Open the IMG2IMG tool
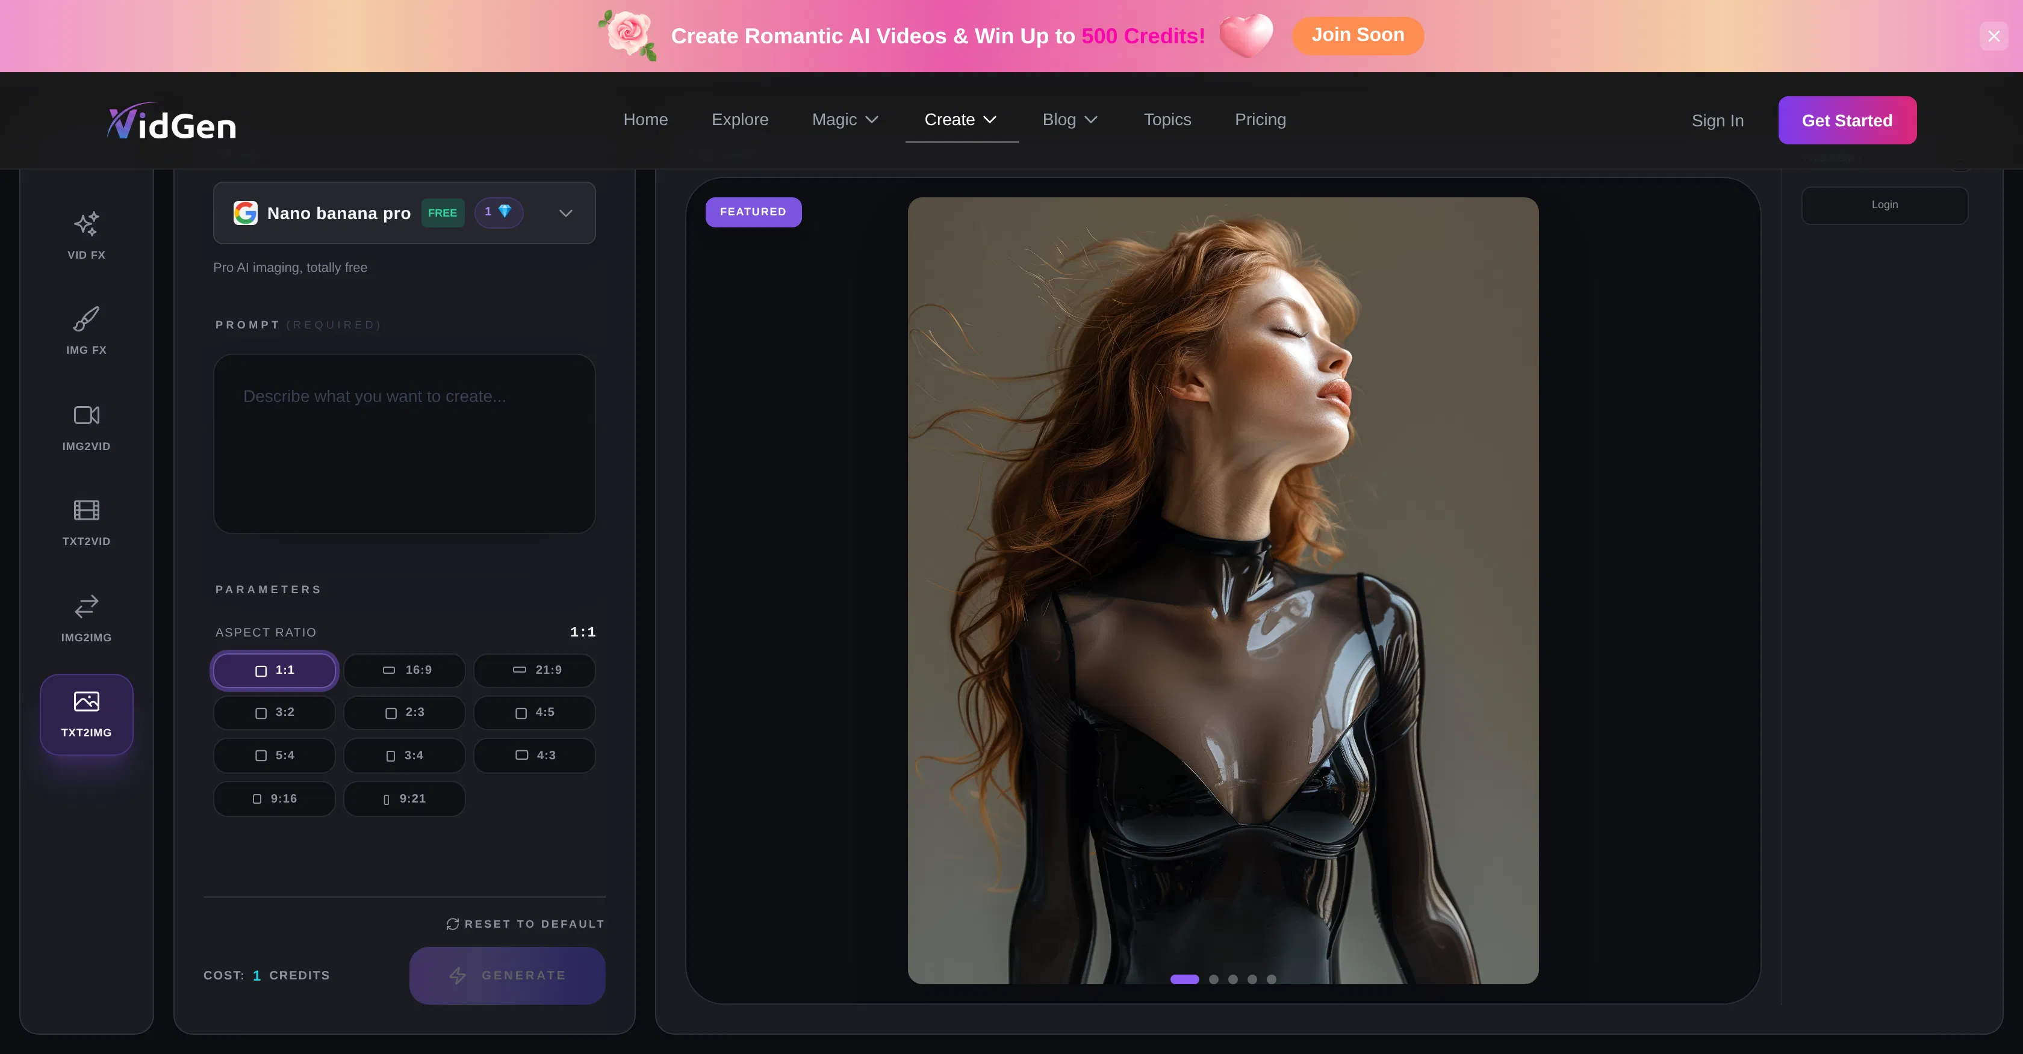 [85, 617]
